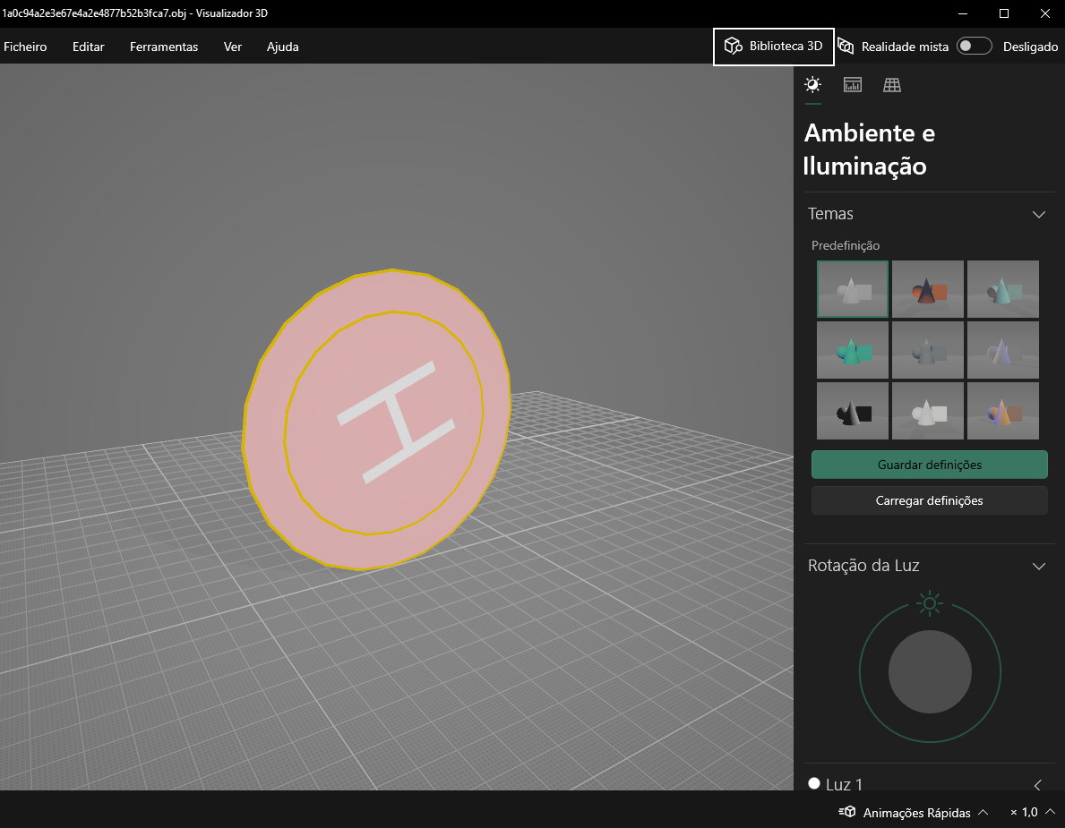Open the Environment and Lighting tab sun icon

(x=812, y=85)
